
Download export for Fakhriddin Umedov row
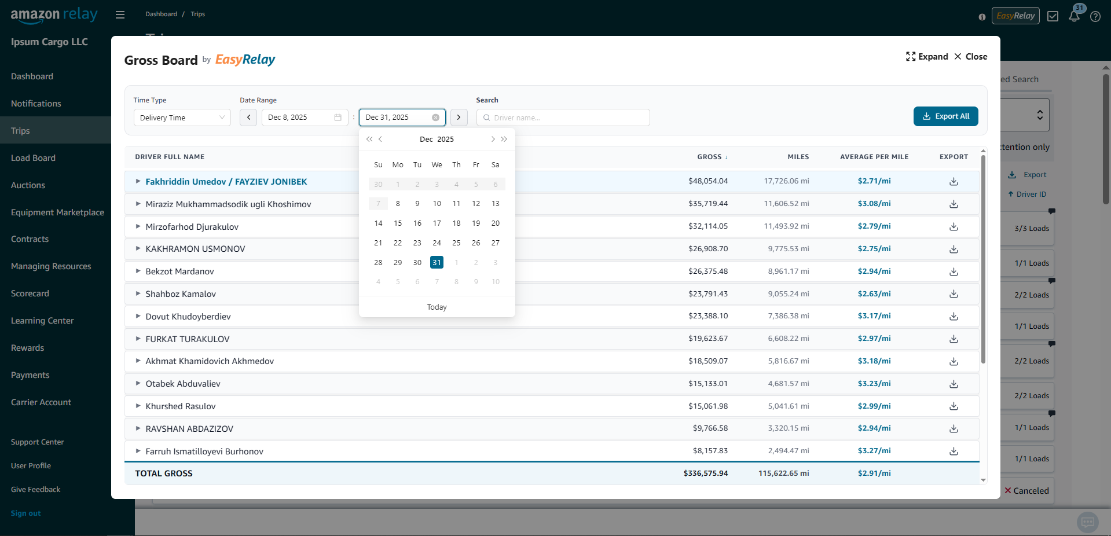(x=954, y=182)
